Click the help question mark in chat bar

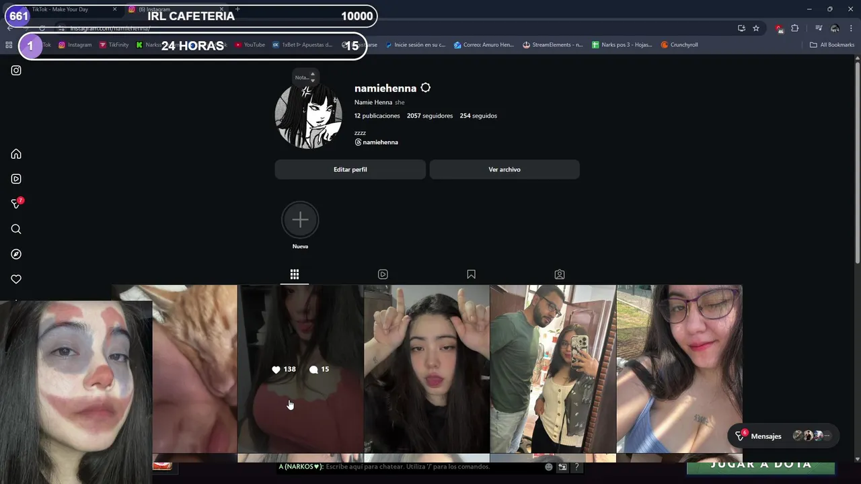coord(576,467)
